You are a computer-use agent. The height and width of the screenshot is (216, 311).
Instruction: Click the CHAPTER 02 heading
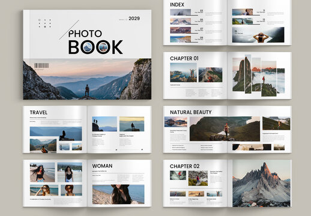coord(184,166)
